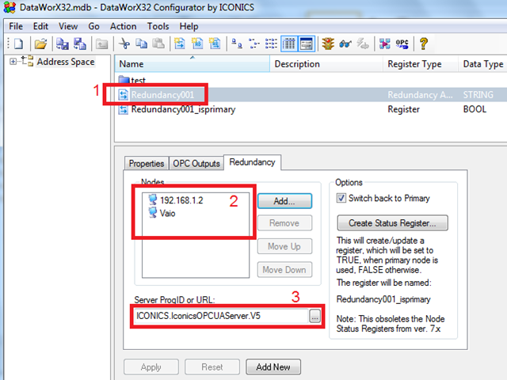Viewport: 507px width, 380px height.
Task: Select the Redundancy001_isprimary row name
Action: 183,109
